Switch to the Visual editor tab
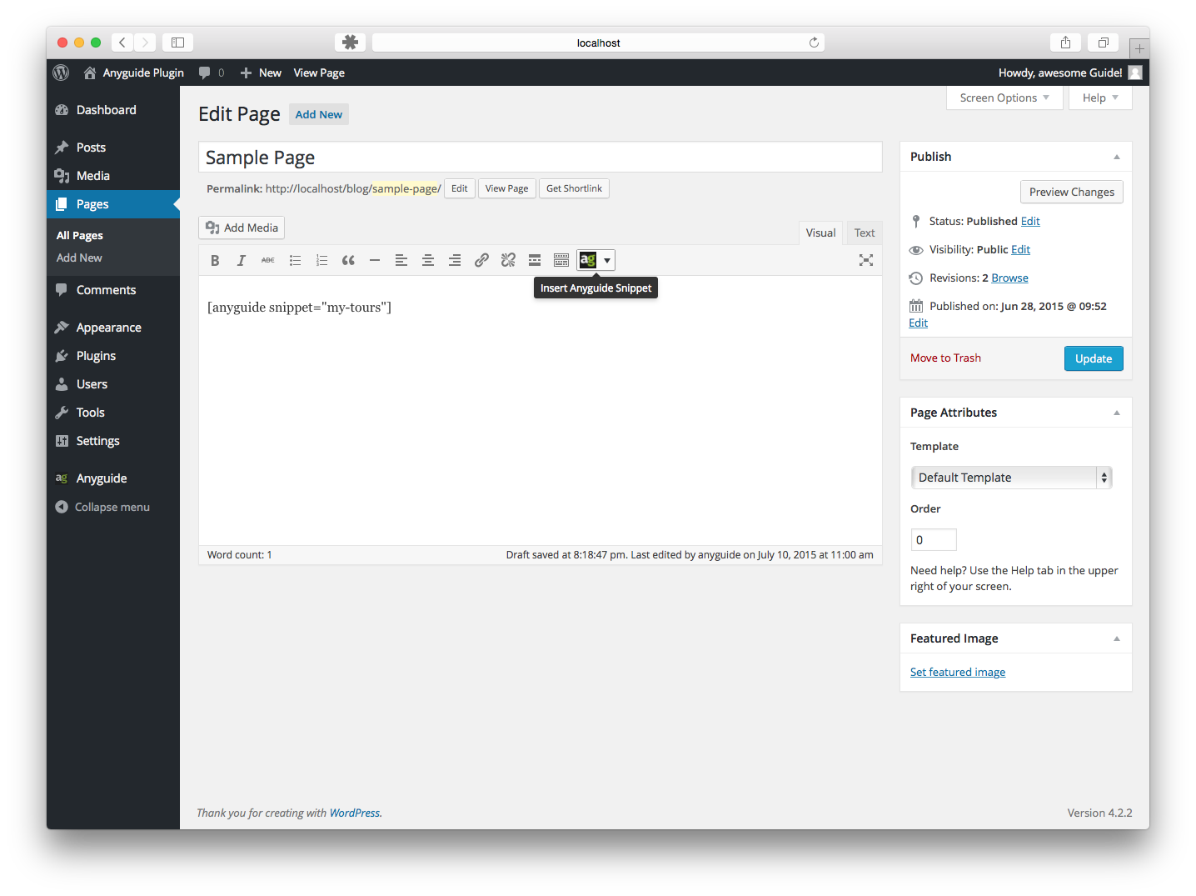The height and width of the screenshot is (896, 1196). click(820, 233)
